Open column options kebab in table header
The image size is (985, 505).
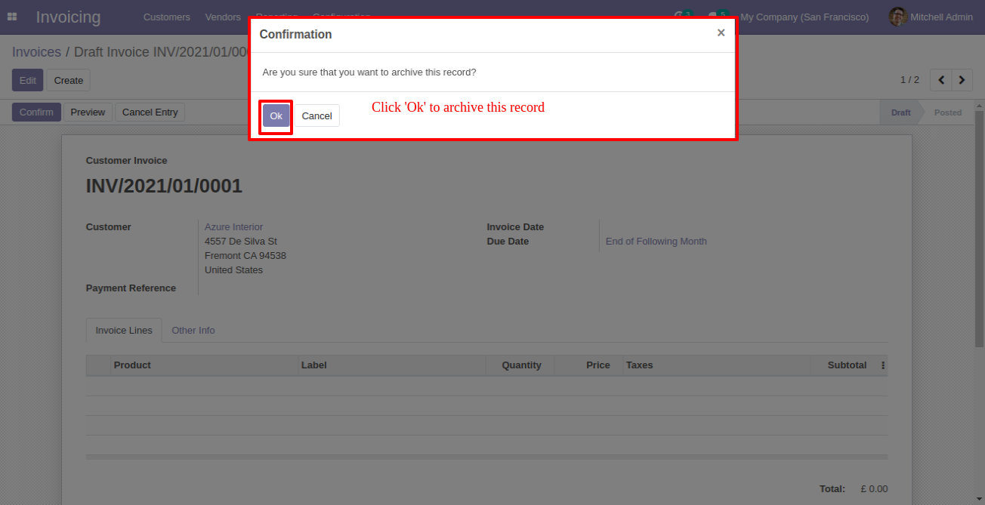point(883,365)
